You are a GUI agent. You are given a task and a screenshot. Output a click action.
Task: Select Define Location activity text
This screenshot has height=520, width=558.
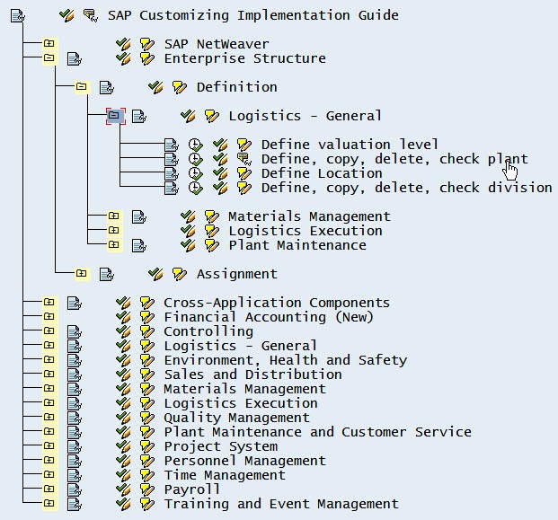tap(321, 173)
